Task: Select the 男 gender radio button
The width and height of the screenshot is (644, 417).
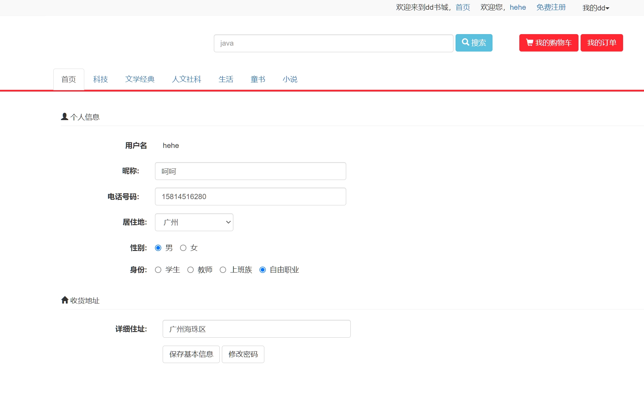Action: coord(158,248)
